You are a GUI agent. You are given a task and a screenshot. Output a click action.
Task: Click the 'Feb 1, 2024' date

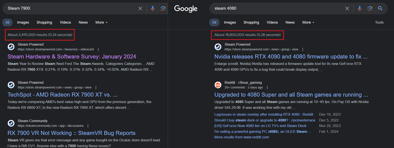click(x=329, y=131)
